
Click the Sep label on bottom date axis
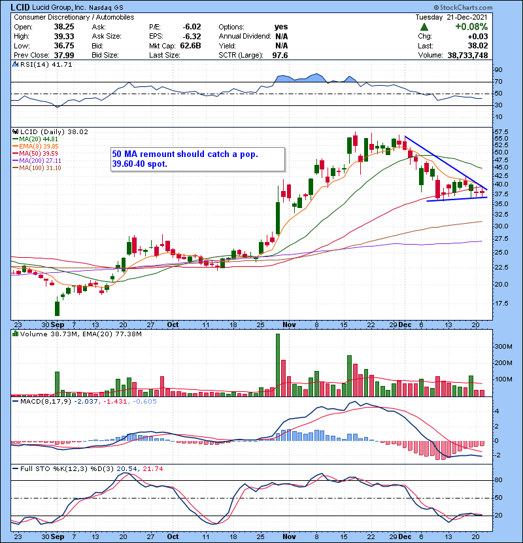58,536
